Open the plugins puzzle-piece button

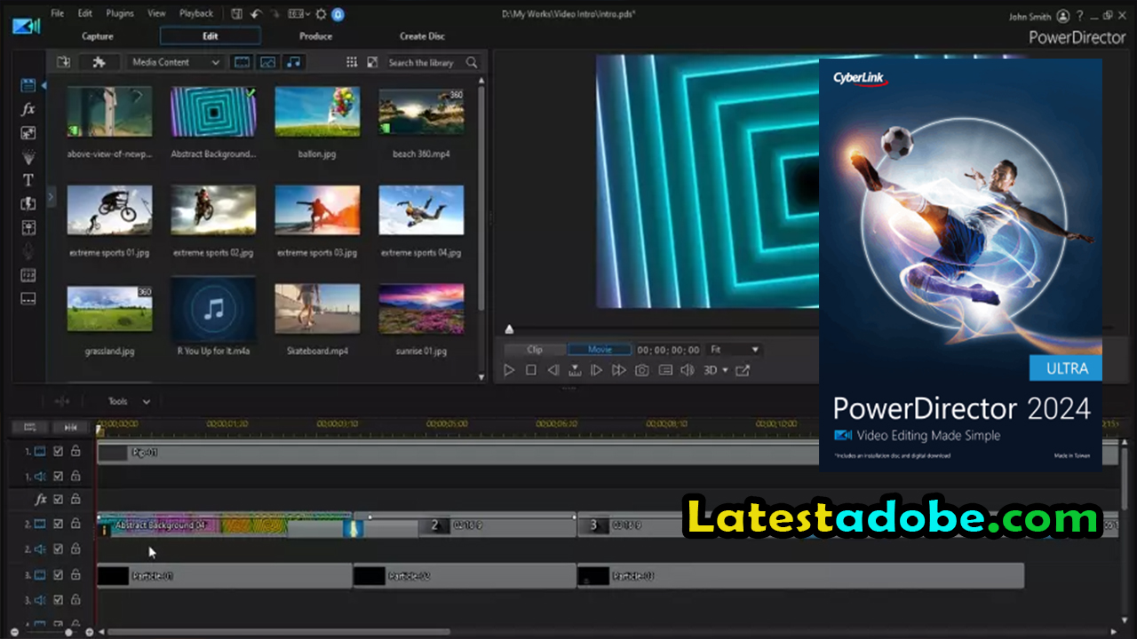coord(99,62)
